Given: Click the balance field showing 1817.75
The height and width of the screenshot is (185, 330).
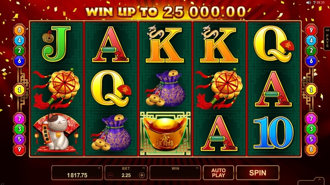Looking at the screenshot, I should point(77,173).
